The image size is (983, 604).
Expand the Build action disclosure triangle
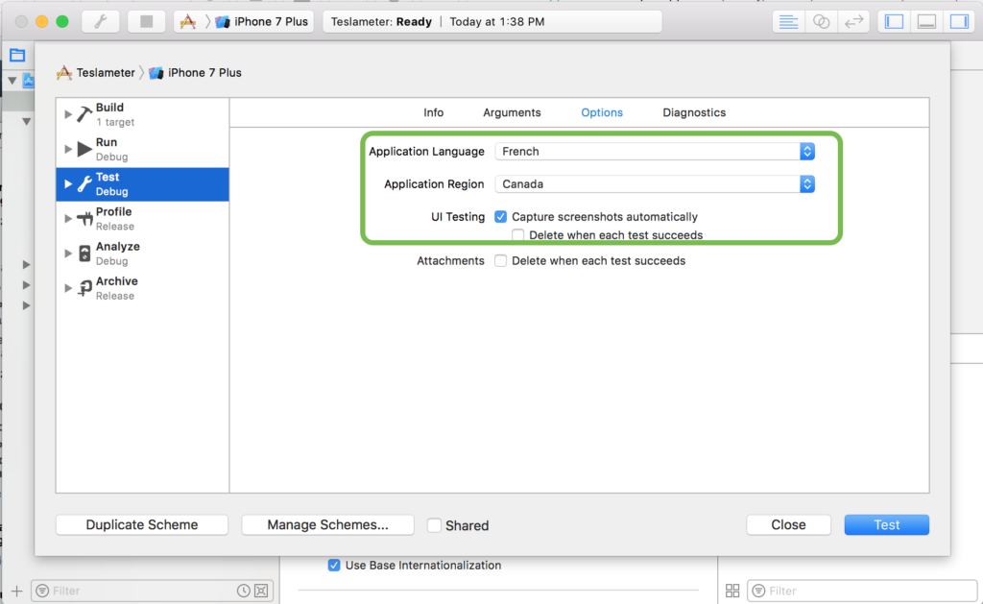click(x=68, y=114)
